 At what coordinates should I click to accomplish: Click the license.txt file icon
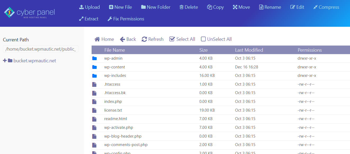coord(94,110)
